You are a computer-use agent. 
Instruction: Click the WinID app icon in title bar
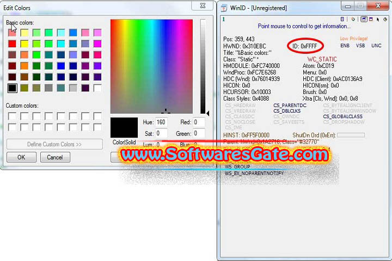click(224, 8)
